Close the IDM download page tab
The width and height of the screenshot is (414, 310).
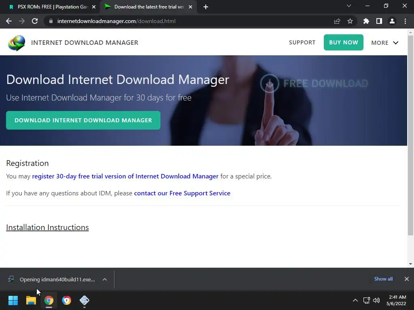pyautogui.click(x=190, y=7)
